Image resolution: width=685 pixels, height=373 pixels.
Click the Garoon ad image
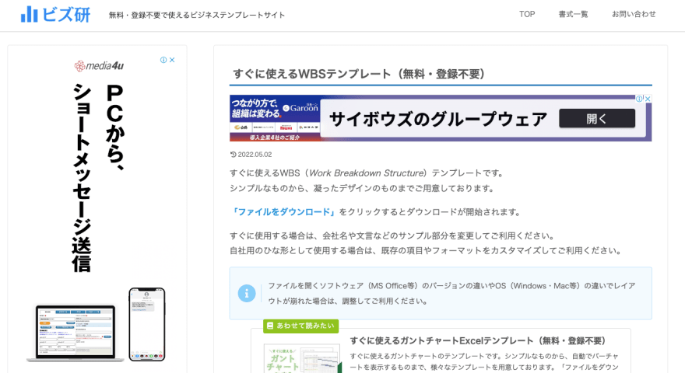pyautogui.click(x=275, y=118)
